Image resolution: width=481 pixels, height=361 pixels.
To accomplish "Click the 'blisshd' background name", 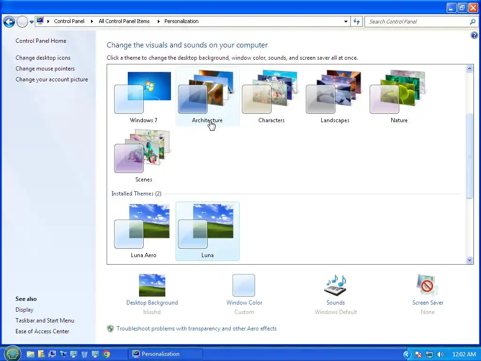I will coord(152,312).
